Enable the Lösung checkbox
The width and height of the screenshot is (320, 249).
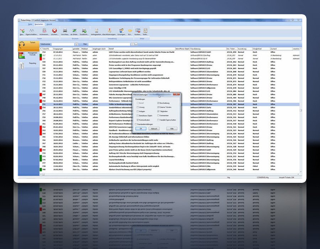(138, 107)
